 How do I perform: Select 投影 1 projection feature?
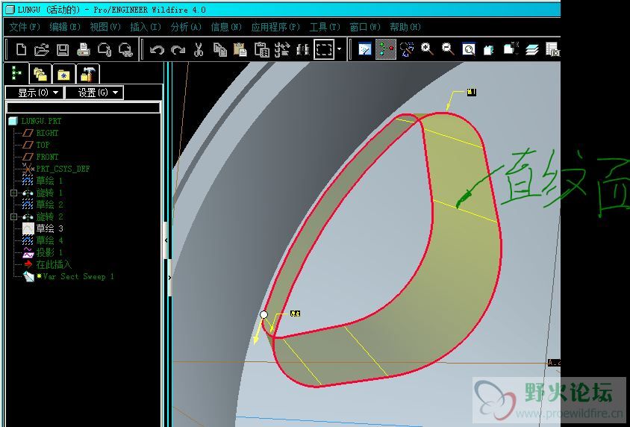pos(49,252)
